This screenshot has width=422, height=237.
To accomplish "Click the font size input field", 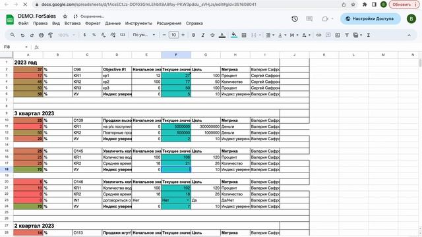I will click(x=173, y=35).
